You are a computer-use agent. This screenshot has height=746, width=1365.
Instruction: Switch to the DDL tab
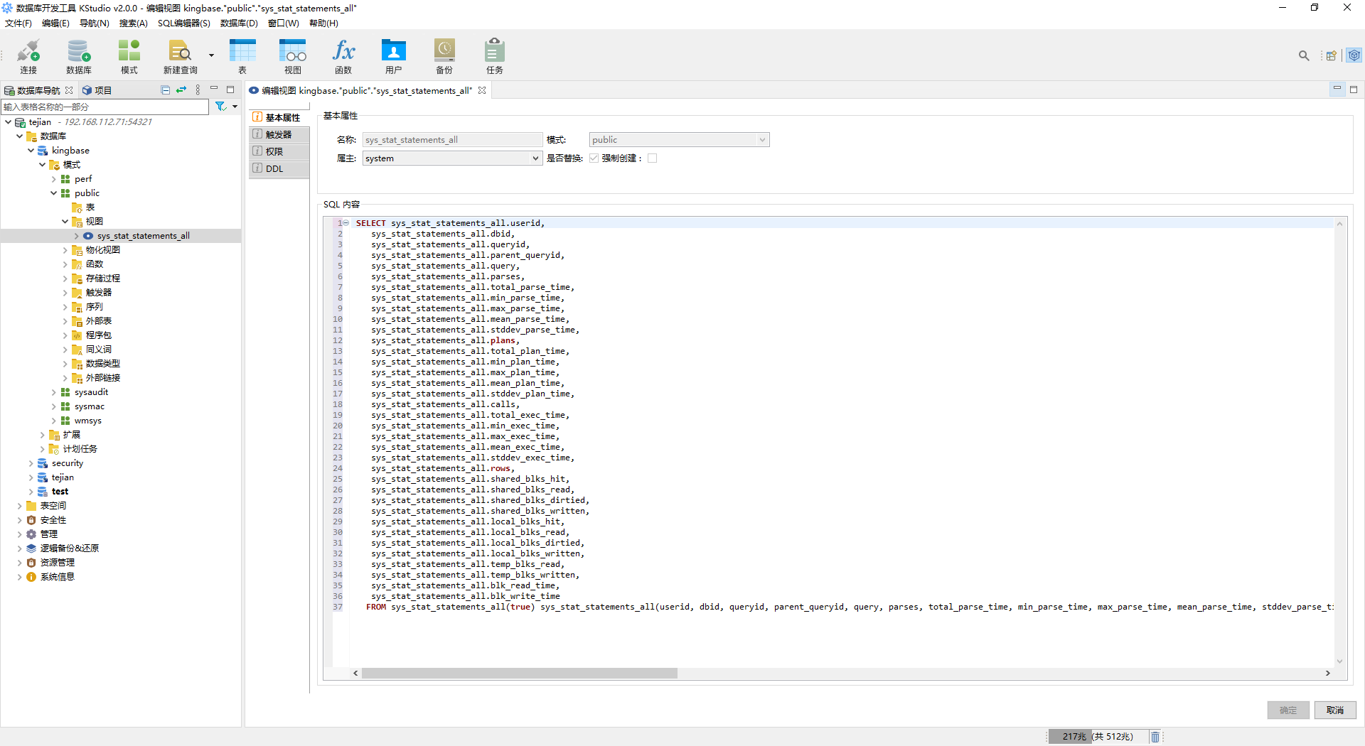coord(274,169)
